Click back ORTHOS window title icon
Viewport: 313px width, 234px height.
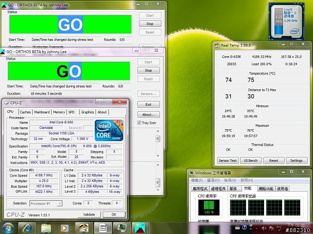[x=4, y=5]
